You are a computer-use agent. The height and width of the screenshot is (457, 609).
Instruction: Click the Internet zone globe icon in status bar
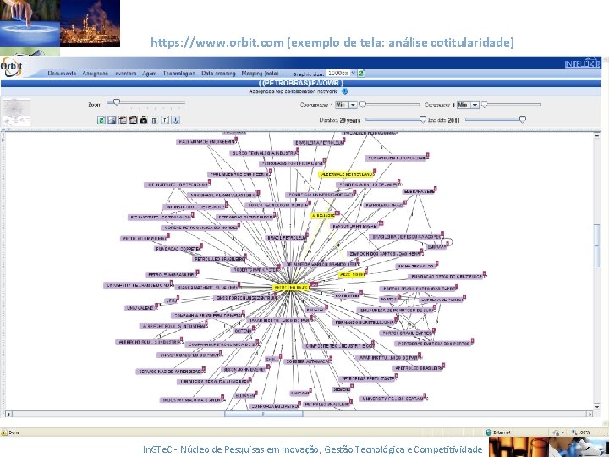pos(489,432)
